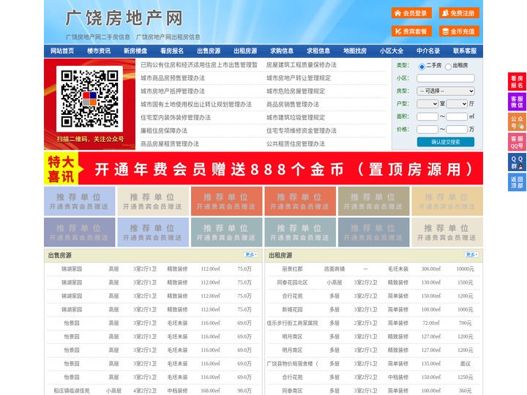This screenshot has height=395, width=527.
Task: Click the 确认提交搜索 search button
Action: tap(446, 142)
